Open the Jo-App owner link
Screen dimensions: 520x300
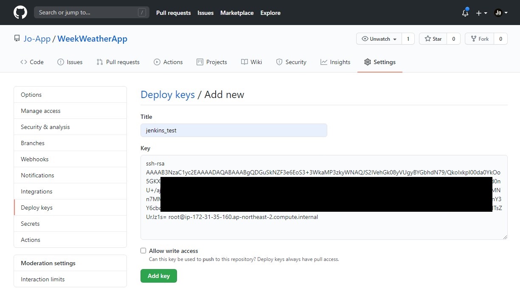(x=37, y=39)
